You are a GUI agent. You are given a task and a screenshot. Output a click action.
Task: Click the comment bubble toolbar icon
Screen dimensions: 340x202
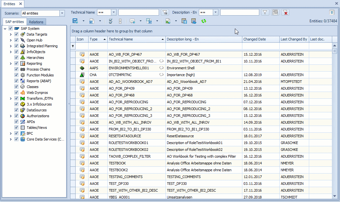(x=132, y=21)
